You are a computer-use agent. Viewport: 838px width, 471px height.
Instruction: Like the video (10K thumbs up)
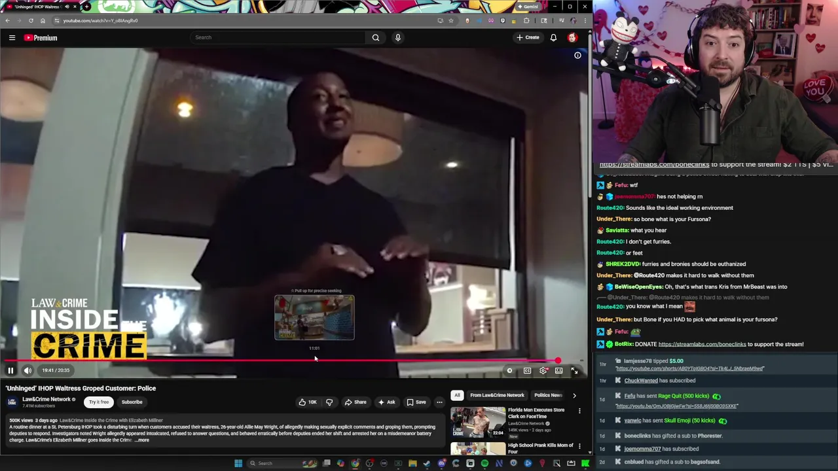click(308, 402)
